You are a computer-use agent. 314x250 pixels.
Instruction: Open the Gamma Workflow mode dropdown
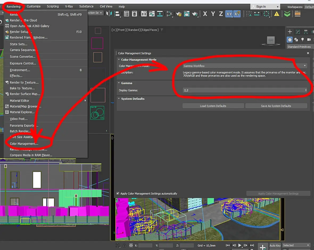[245, 66]
